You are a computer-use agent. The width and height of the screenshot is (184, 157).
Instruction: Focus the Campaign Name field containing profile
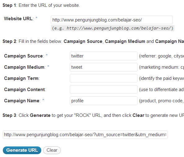coord(104,101)
